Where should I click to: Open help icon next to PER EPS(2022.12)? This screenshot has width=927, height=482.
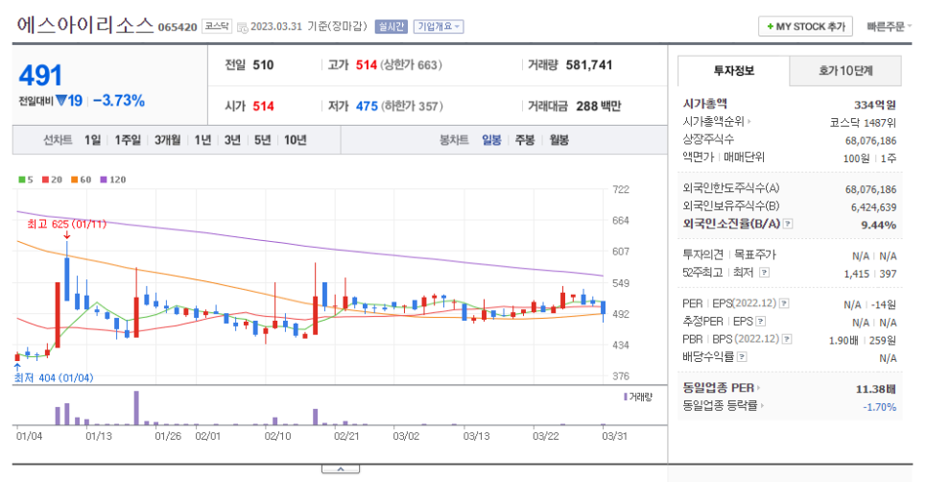click(784, 303)
